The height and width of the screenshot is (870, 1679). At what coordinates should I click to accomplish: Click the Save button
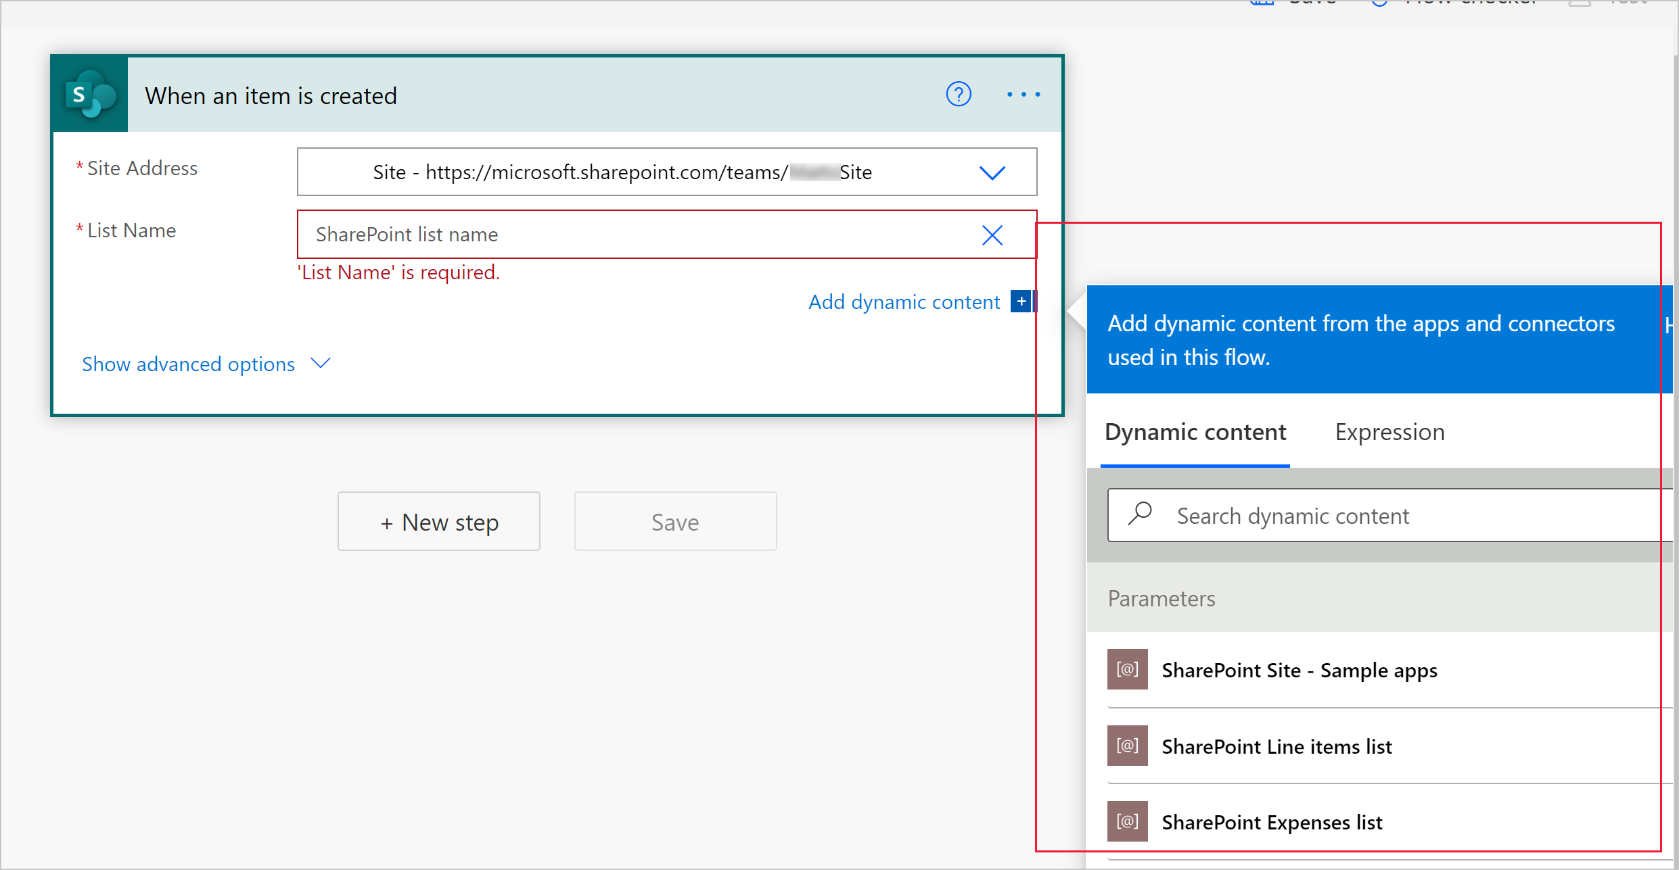(x=675, y=521)
